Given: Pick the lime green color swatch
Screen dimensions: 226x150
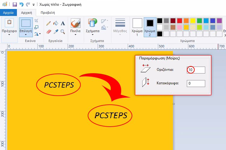Looking at the screenshot, I should [199, 27].
